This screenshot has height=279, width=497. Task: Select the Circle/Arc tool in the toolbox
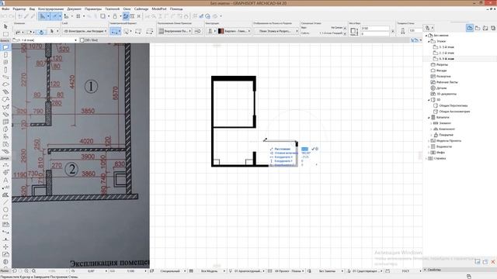tap(5, 209)
